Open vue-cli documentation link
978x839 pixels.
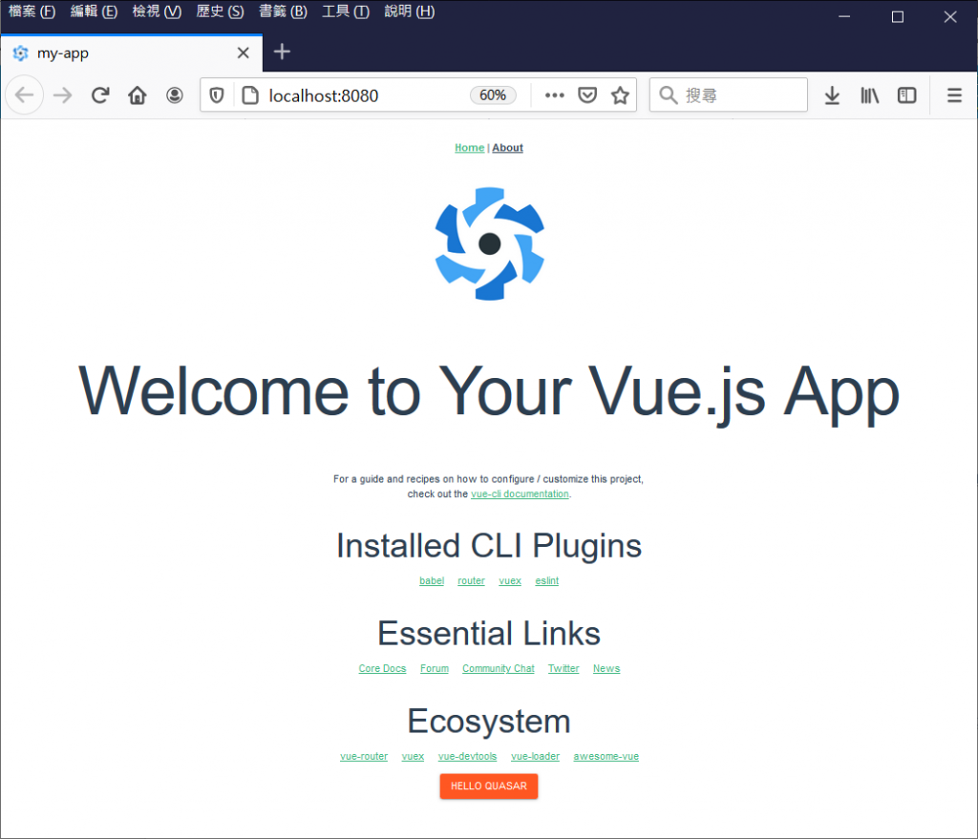520,493
